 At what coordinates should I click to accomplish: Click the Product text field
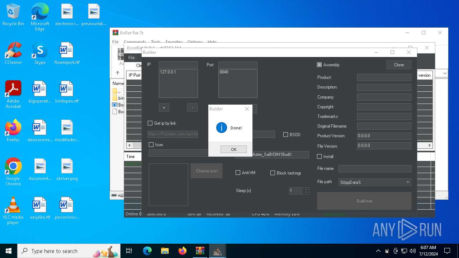(x=384, y=77)
